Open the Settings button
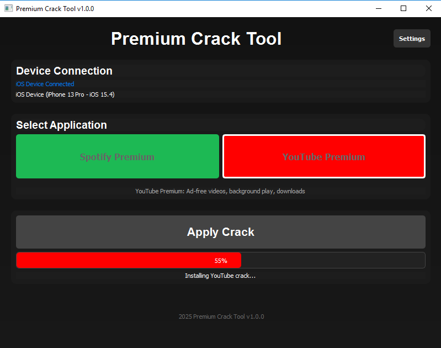This screenshot has width=441, height=348. 412,39
